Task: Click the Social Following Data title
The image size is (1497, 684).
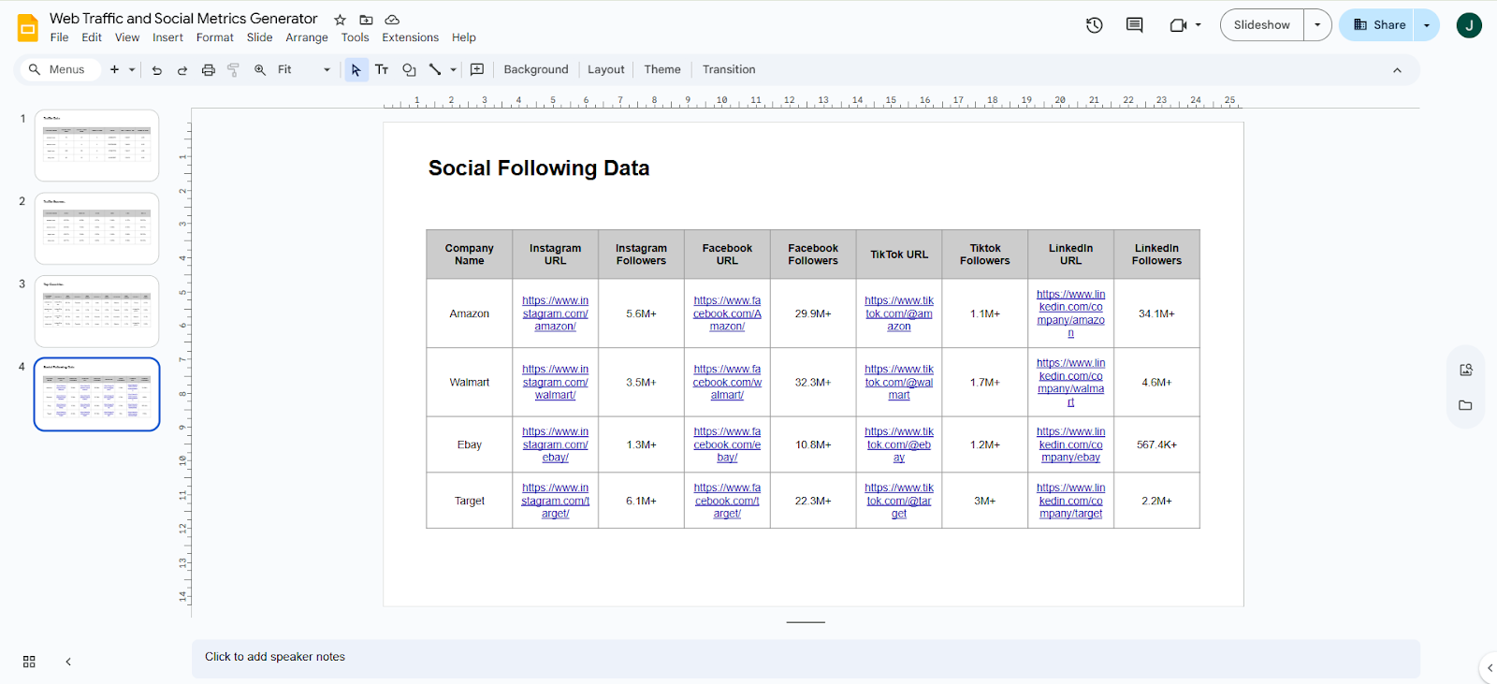Action: coord(539,168)
